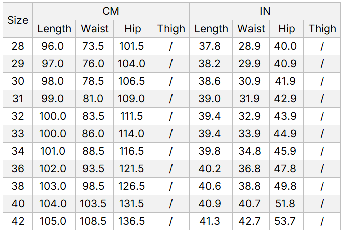
Task: Click the 136.5 hip cell
Action: (x=132, y=221)
